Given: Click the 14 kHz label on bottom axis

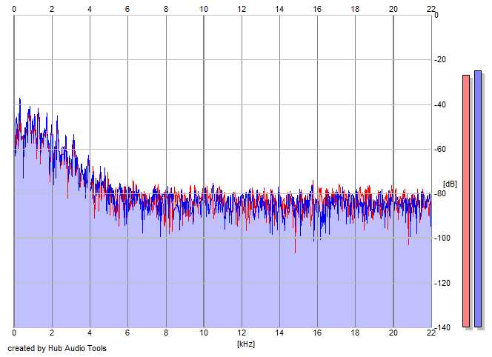Looking at the screenshot, I should 279,333.
